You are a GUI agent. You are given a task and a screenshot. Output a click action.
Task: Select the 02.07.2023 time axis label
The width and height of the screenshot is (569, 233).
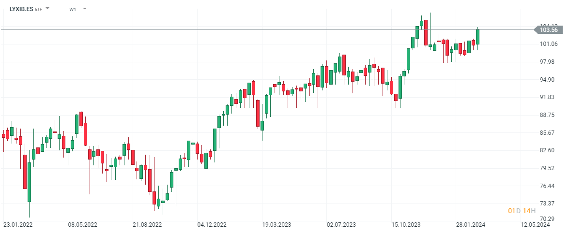[x=341, y=225]
